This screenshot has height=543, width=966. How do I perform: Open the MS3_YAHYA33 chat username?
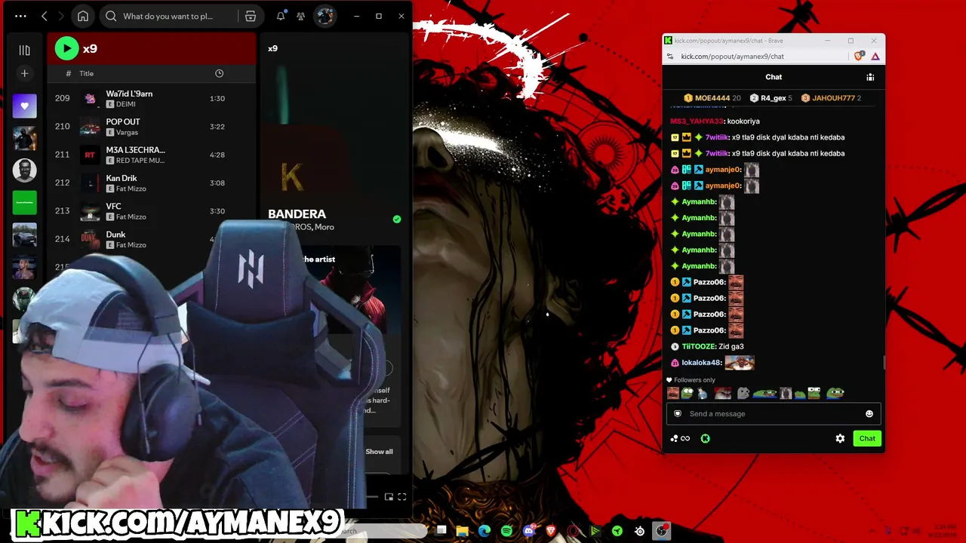pos(697,121)
